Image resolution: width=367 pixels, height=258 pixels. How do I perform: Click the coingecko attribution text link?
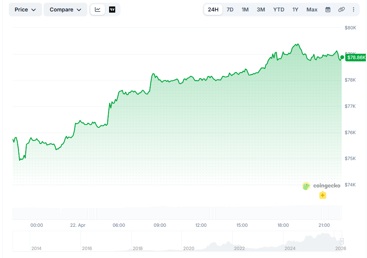click(x=327, y=186)
